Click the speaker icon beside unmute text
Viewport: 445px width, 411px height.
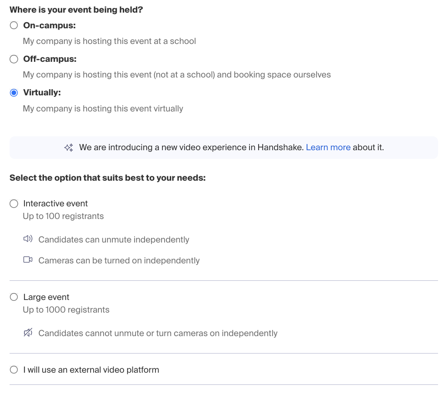click(28, 239)
